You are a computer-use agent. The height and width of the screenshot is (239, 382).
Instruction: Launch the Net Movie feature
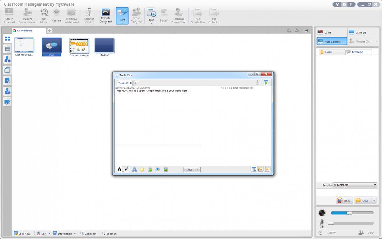44,16
